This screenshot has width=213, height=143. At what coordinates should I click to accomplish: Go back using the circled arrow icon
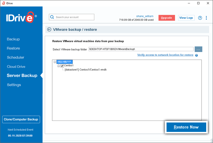[49, 30]
